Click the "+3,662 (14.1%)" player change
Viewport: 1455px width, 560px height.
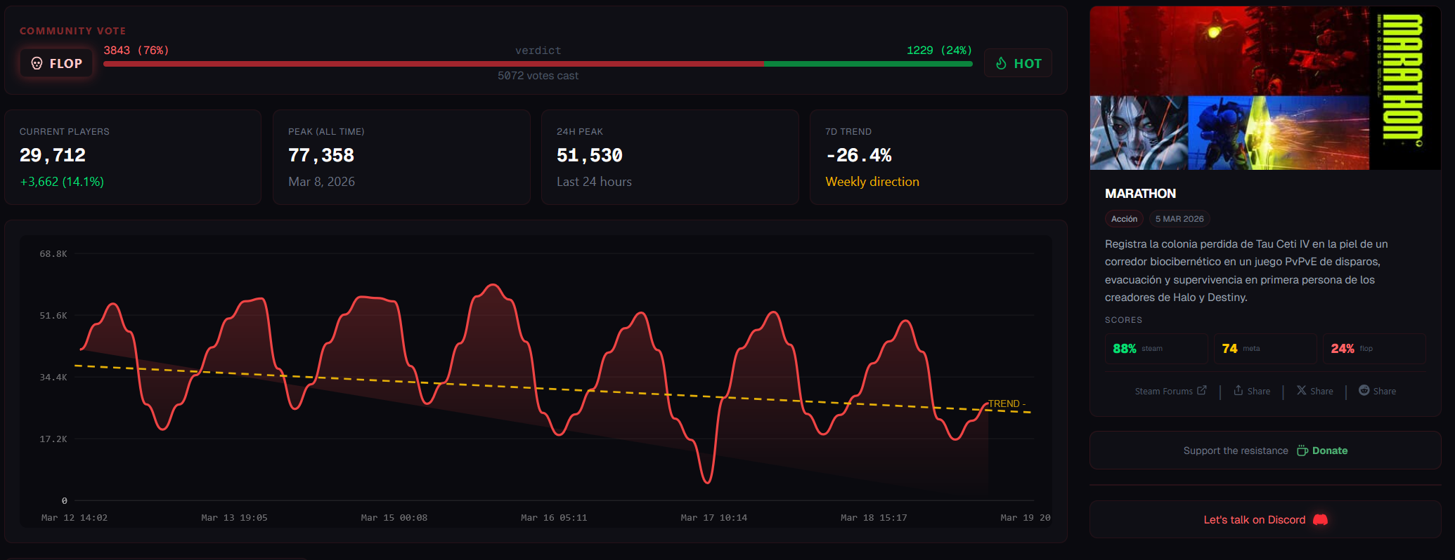62,182
